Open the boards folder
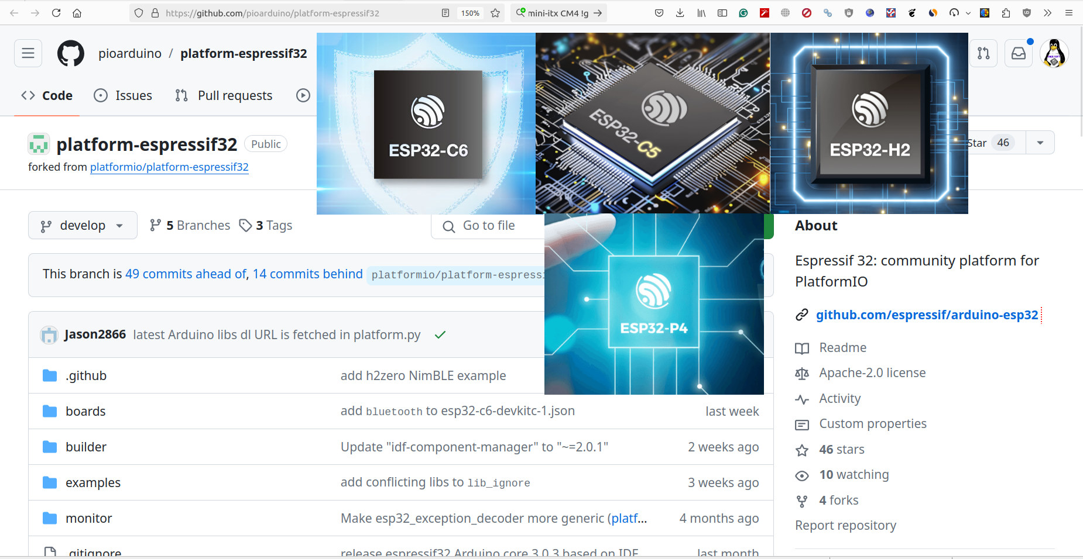Screen dimensions: 1083x559 (85, 411)
